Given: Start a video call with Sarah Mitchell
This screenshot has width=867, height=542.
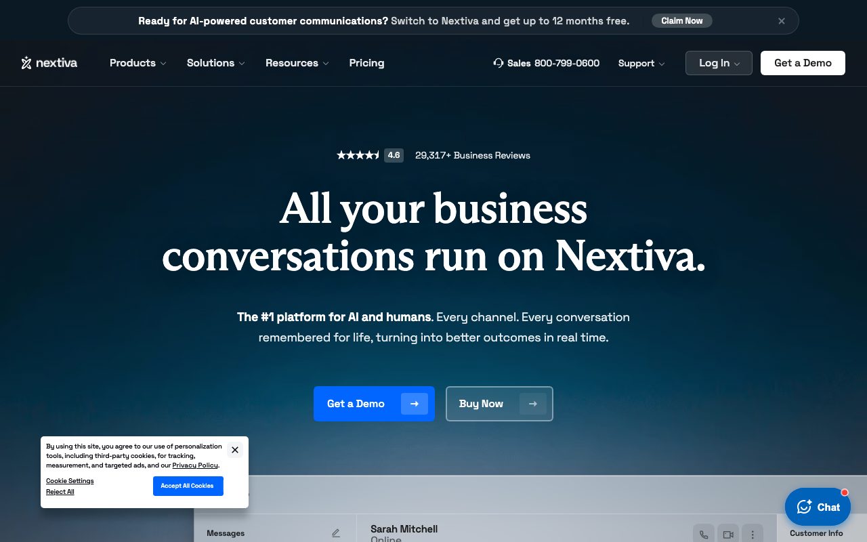Looking at the screenshot, I should coord(728,534).
